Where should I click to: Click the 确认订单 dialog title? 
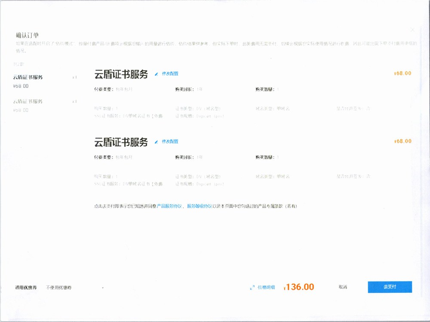(28, 35)
